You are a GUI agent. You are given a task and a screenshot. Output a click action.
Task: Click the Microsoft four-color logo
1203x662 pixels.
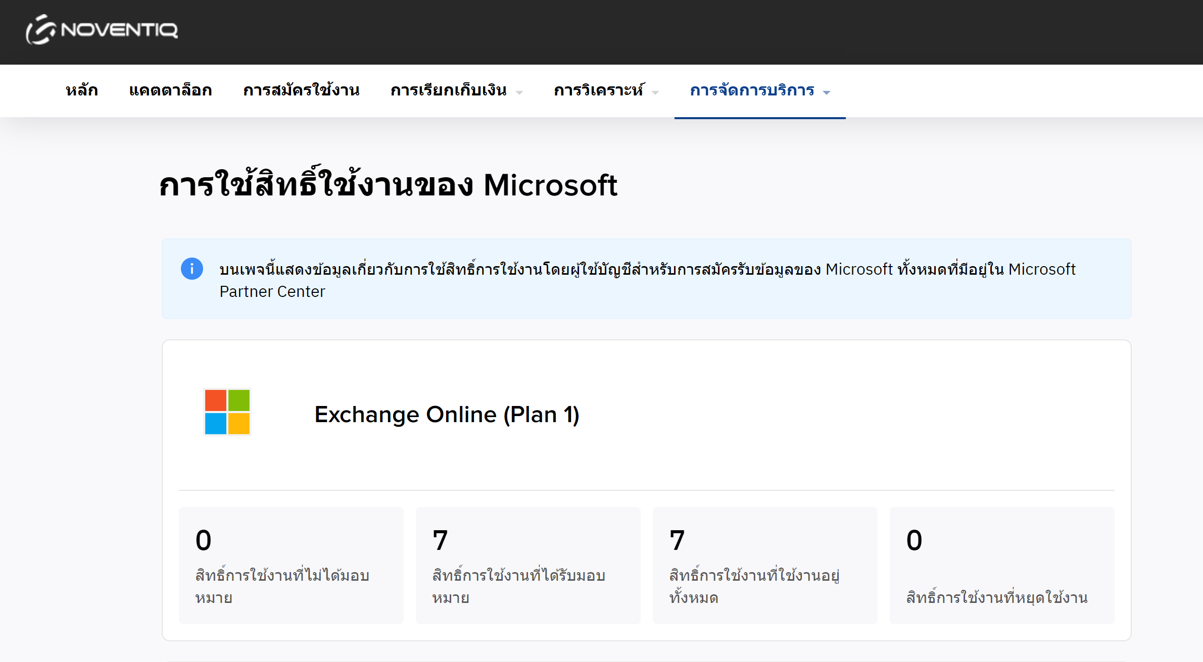pyautogui.click(x=227, y=412)
